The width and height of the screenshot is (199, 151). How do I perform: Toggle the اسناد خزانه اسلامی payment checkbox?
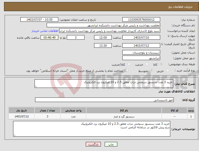coord(126,70)
